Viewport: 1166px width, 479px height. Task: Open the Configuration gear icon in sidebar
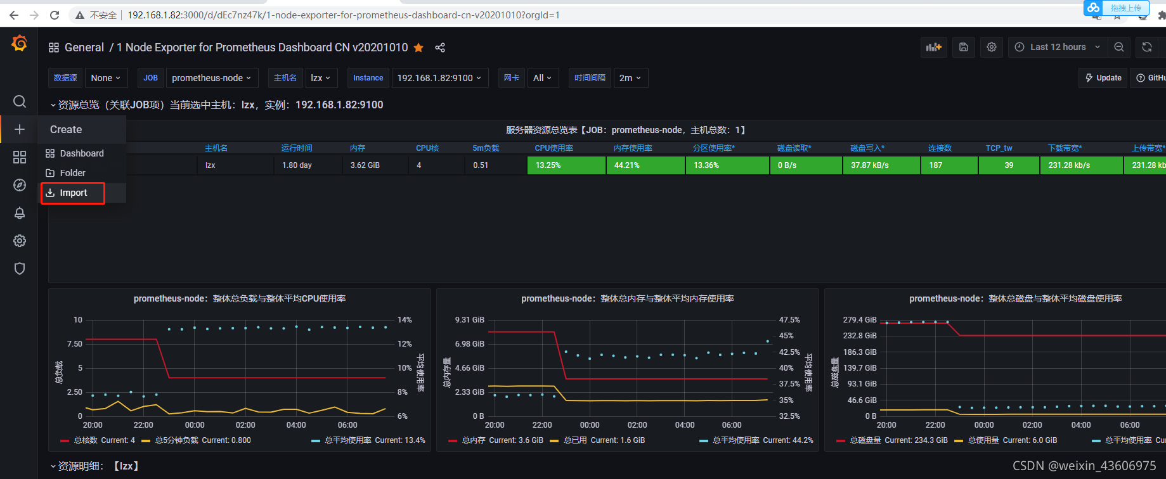coord(20,241)
